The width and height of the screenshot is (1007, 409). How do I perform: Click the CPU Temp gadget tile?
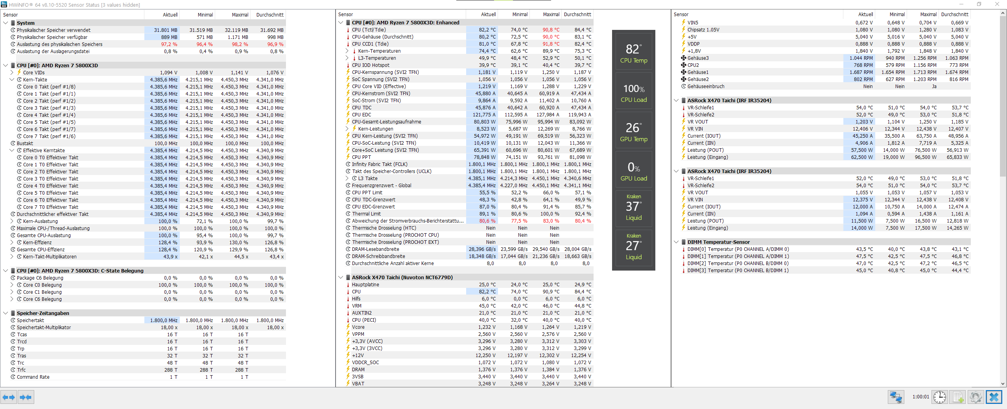[634, 52]
